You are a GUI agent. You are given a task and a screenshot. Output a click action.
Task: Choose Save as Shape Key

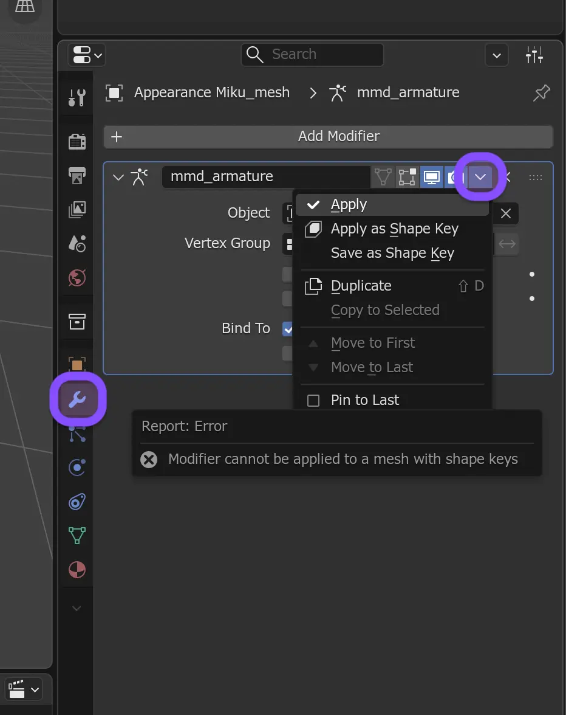click(x=392, y=253)
